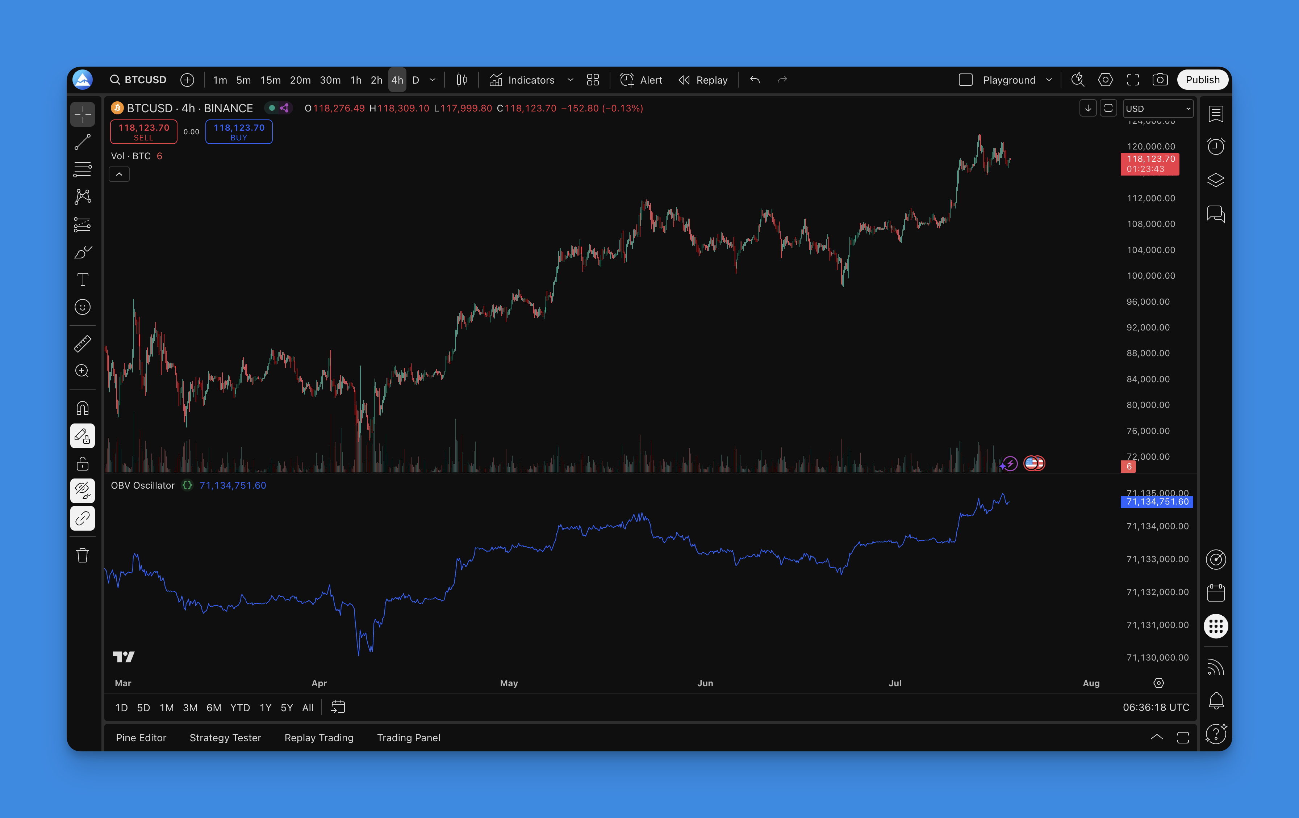Maximize the bottom panel square icon
Image resolution: width=1299 pixels, height=818 pixels.
click(x=1183, y=737)
